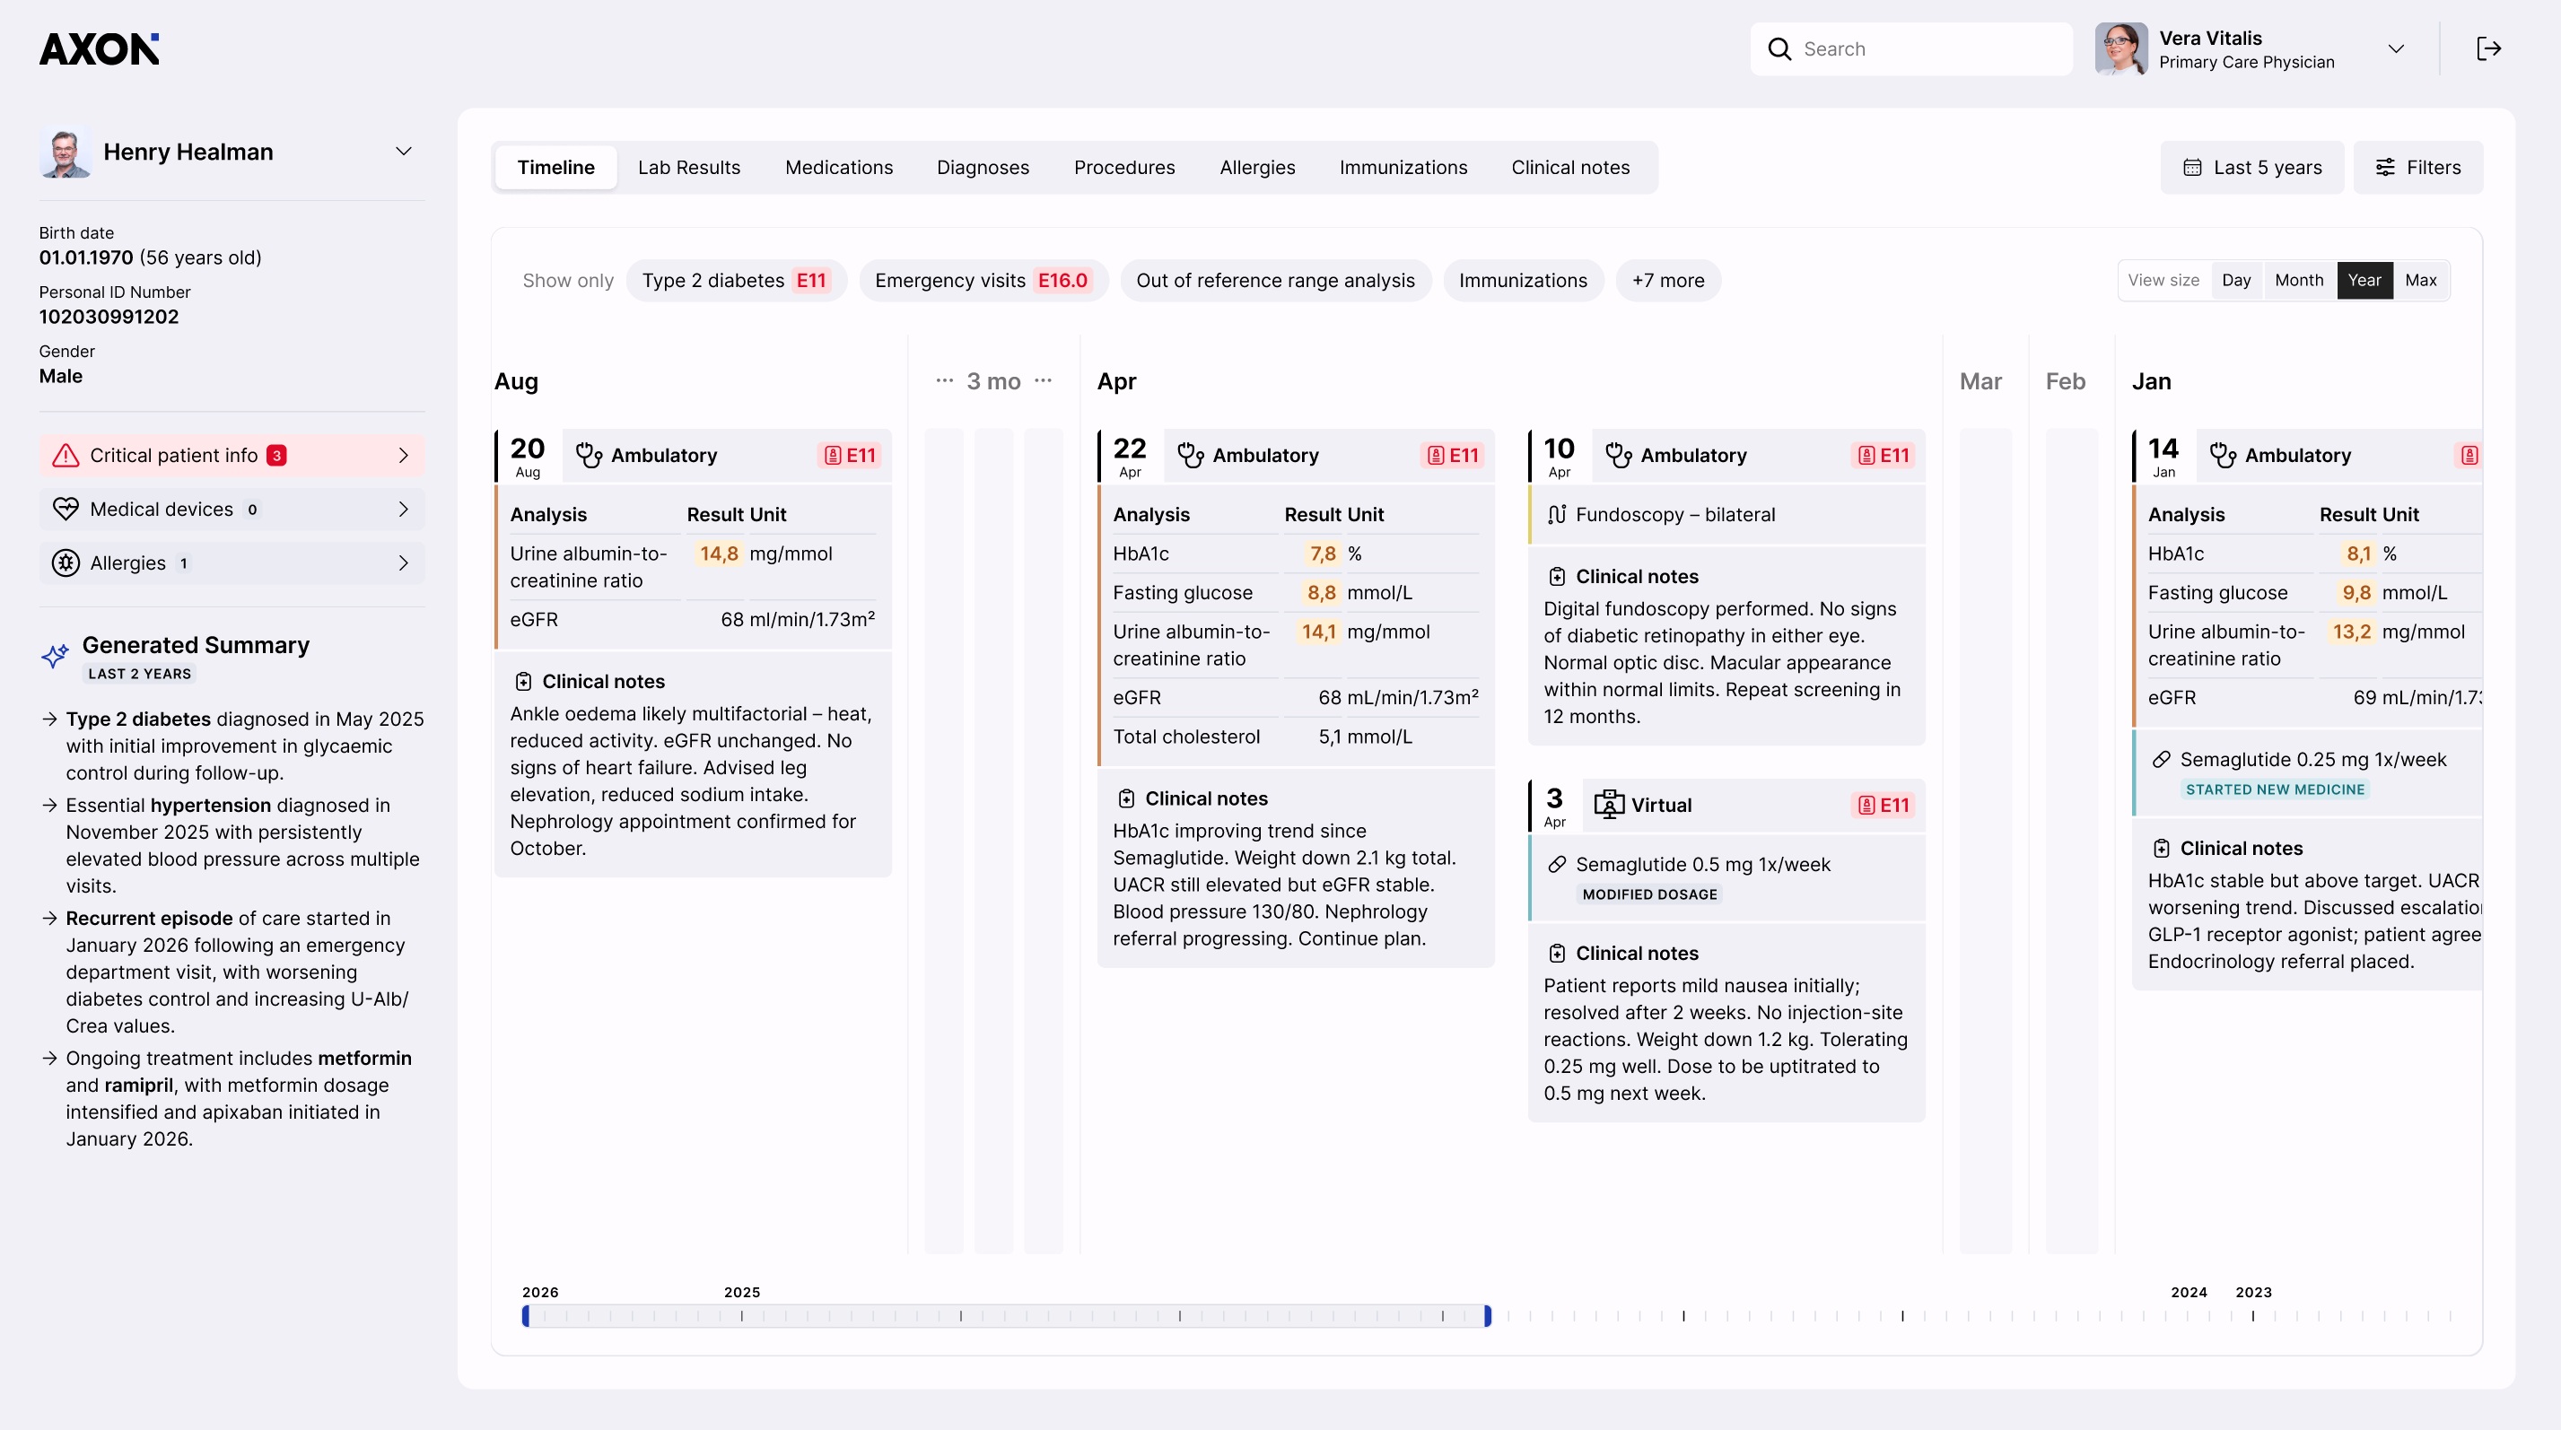Toggle Immunizations filter chip
The image size is (2561, 1430).
coord(1523,280)
